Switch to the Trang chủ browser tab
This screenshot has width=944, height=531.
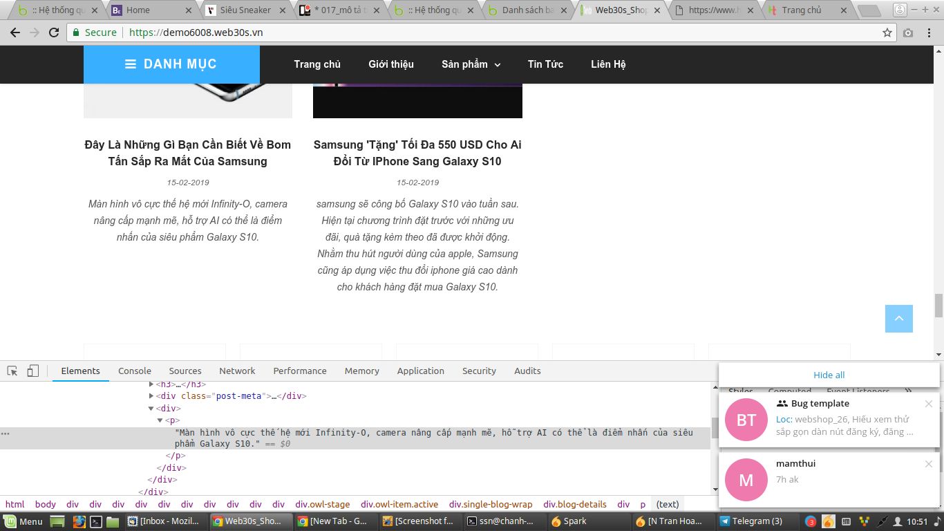click(x=807, y=10)
